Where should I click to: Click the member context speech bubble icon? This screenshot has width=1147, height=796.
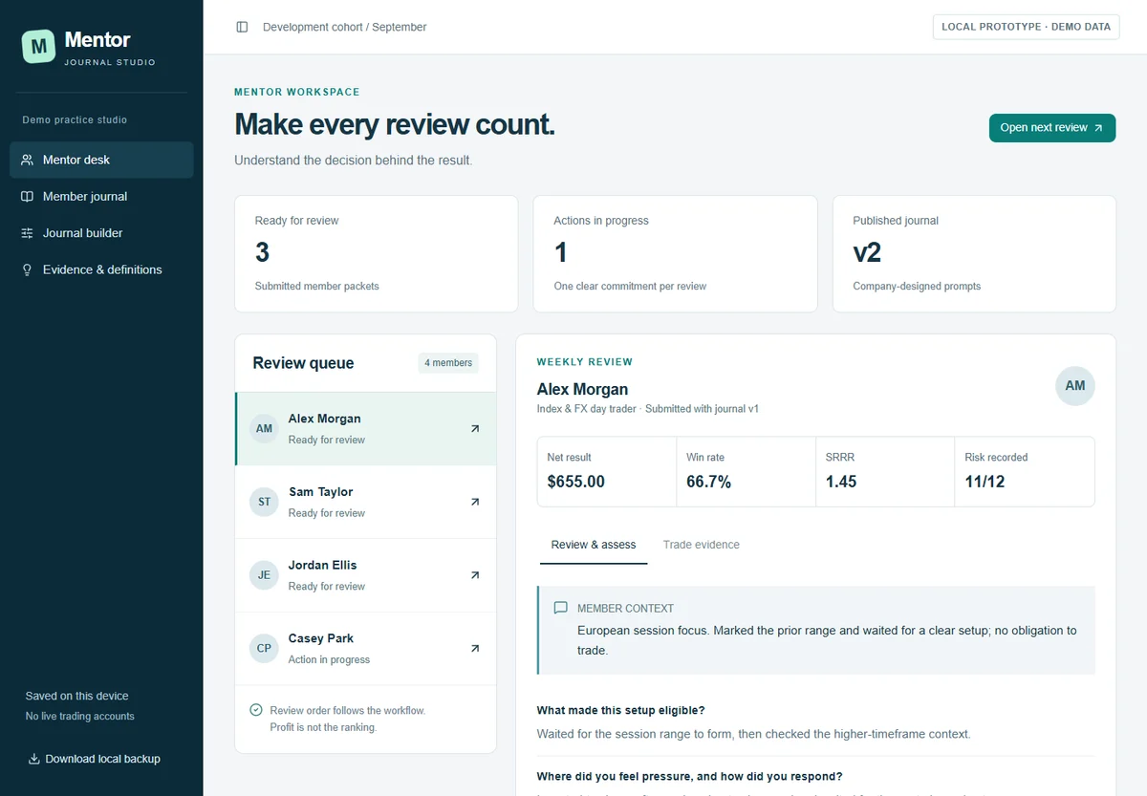click(560, 608)
